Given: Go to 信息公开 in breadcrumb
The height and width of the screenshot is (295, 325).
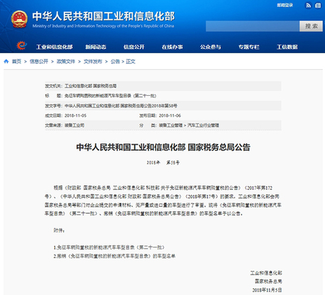Looking at the screenshot, I should (39, 62).
